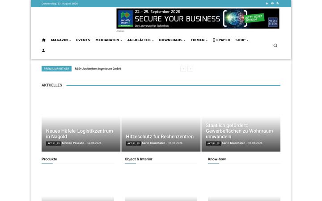This screenshot has height=201, width=322.
Task: Click Aktuelles tag on Gewerbeflächen article
Action: [x=213, y=143]
